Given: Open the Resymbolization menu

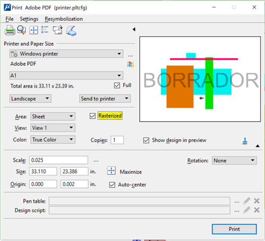Looking at the screenshot, I should [64, 19].
